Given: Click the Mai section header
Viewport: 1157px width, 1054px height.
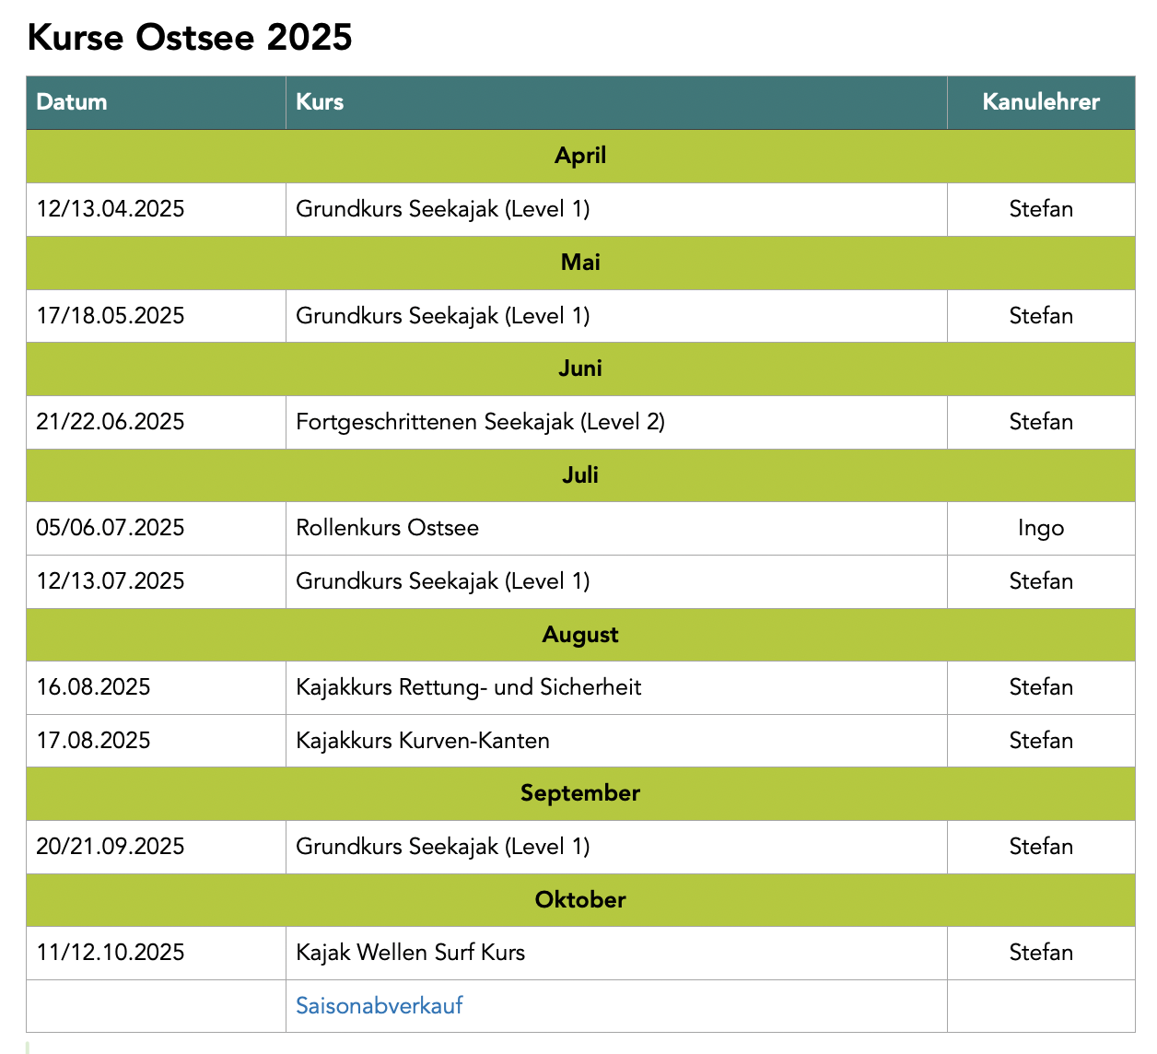Looking at the screenshot, I should pos(579,263).
